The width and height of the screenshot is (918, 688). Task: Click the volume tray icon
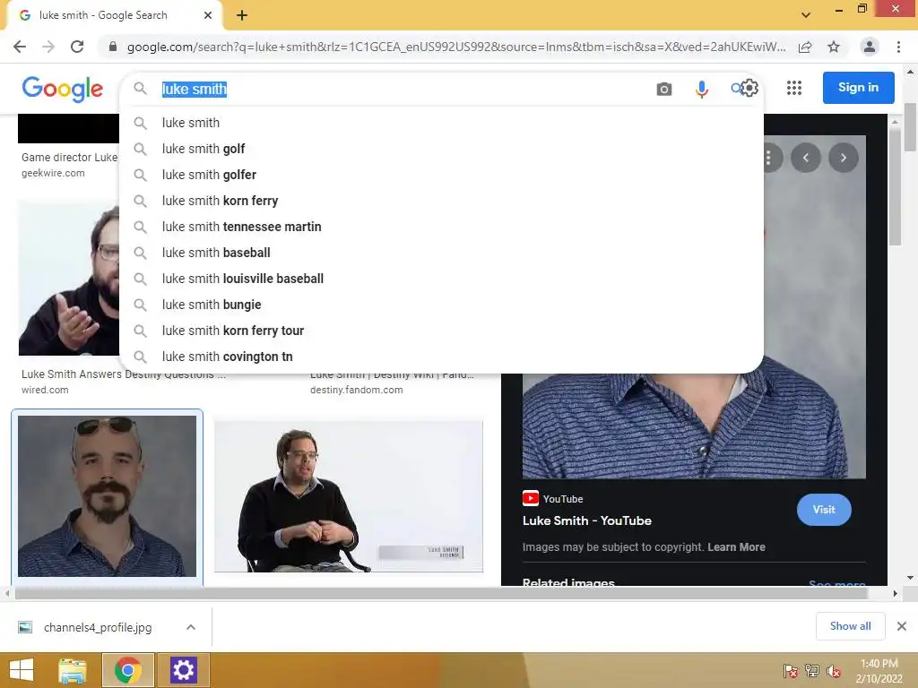coord(834,671)
